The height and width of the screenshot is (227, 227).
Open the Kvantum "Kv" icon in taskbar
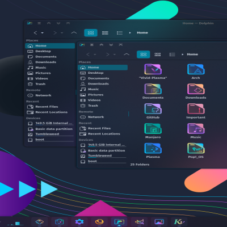[179, 221]
